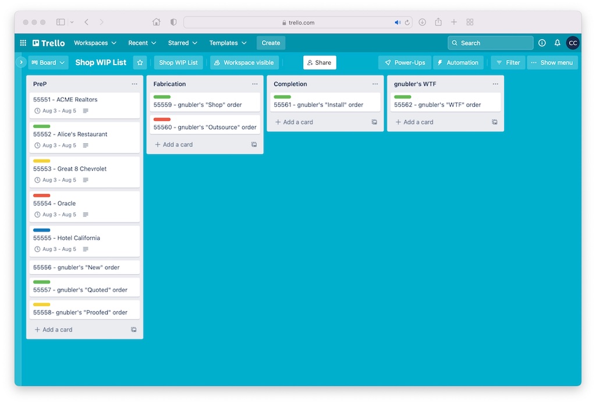This screenshot has height=404, width=596.
Task: Click yellow label on Great 8 Chevrolet card
Action: tap(42, 161)
